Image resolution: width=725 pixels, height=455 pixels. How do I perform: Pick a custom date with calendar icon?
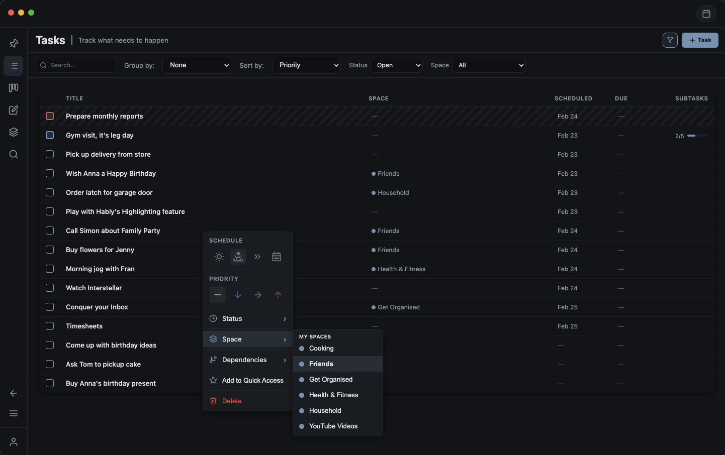(x=276, y=257)
